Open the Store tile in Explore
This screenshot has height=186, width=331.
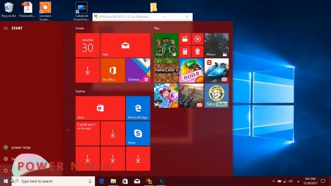[100, 108]
